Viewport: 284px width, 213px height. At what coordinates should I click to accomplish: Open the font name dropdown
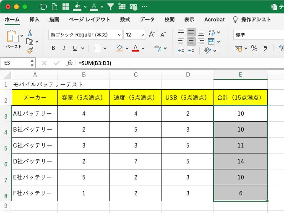[x=119, y=35]
